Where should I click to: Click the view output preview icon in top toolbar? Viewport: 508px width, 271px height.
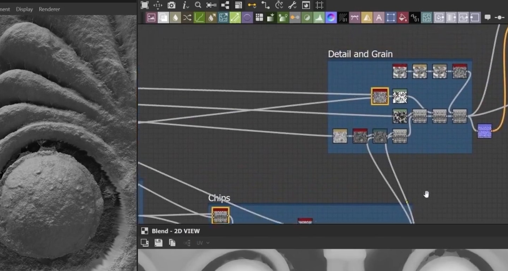tap(306, 5)
